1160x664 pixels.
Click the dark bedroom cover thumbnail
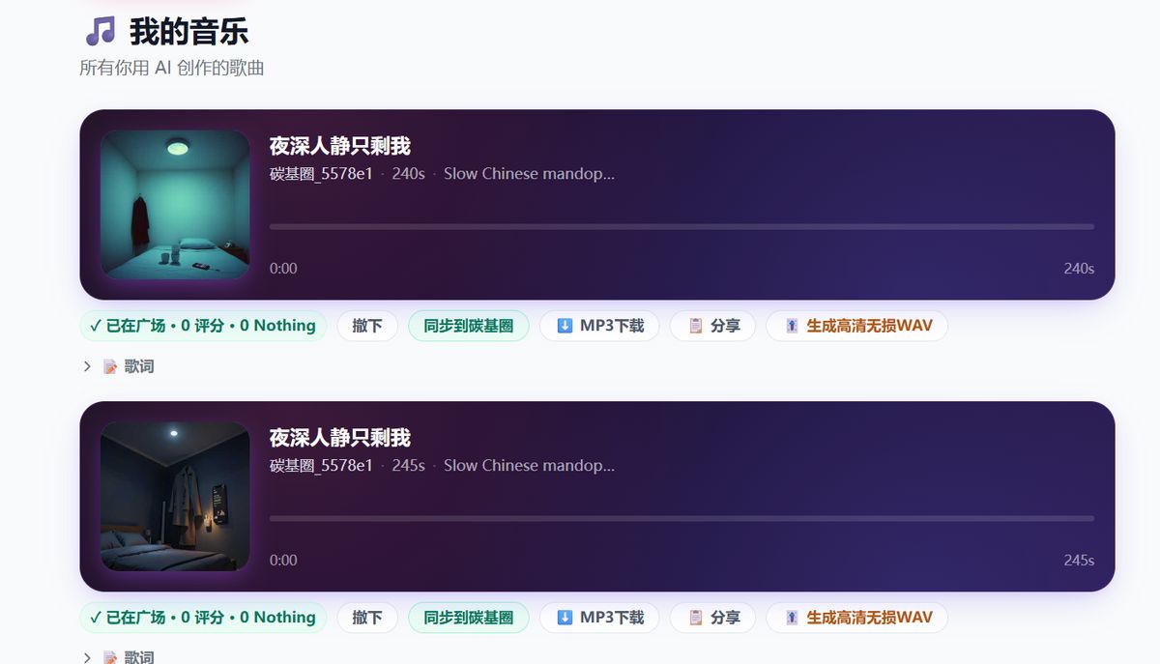(x=175, y=496)
